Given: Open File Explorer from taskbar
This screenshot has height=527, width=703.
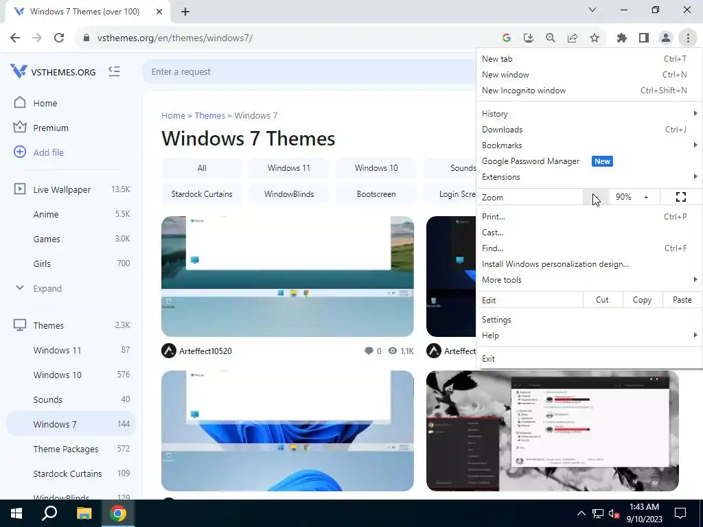Looking at the screenshot, I should [x=84, y=513].
